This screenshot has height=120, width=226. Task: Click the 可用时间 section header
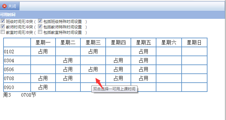(x=7, y=15)
